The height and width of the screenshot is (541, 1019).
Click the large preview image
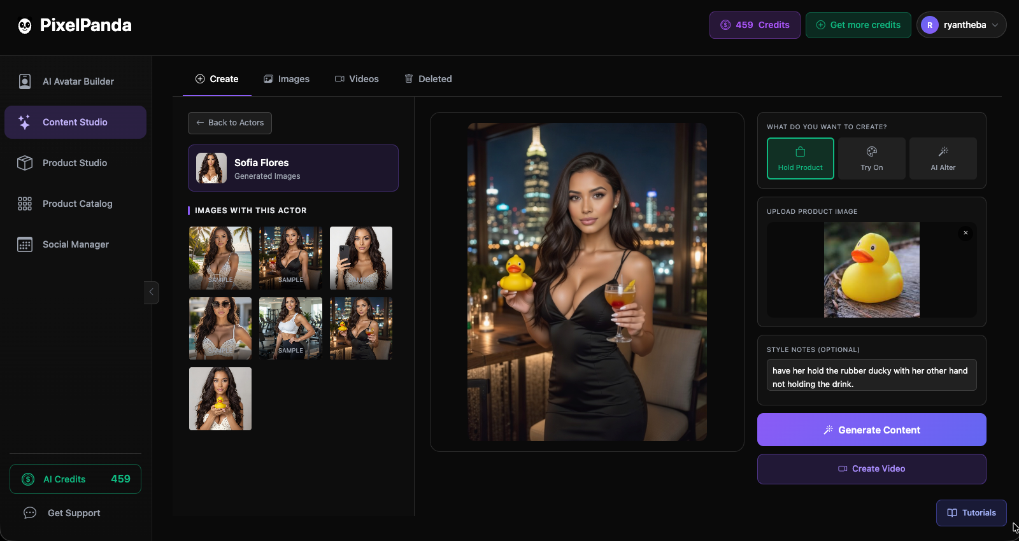pyautogui.click(x=587, y=282)
